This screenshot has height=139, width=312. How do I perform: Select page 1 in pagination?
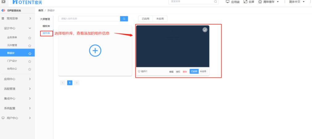70,83
